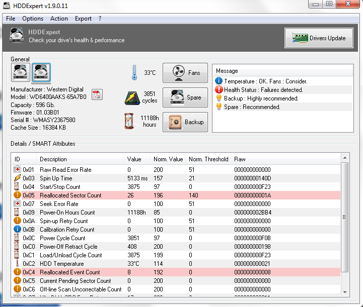Image resolution: width=363 pixels, height=307 pixels.
Task: Click lightbulb icon next to Spare message
Action: (219, 107)
